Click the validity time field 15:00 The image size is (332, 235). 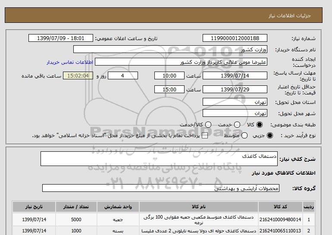(169, 89)
